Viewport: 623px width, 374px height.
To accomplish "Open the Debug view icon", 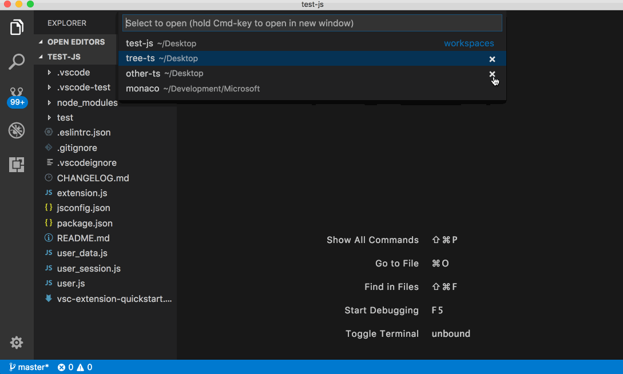I will click(17, 130).
